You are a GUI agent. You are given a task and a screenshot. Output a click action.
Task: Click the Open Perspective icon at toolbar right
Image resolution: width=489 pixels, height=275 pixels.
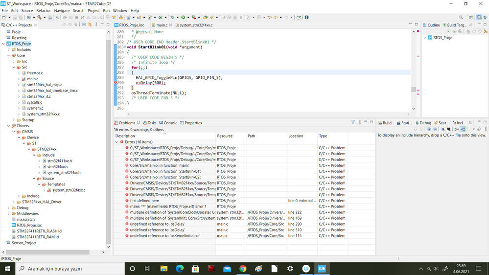tap(471, 17)
